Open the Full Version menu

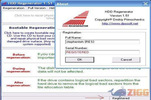coord(37,8)
